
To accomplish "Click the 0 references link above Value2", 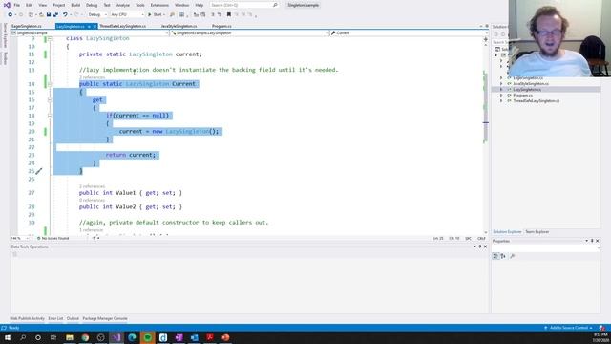I will coord(92,200).
